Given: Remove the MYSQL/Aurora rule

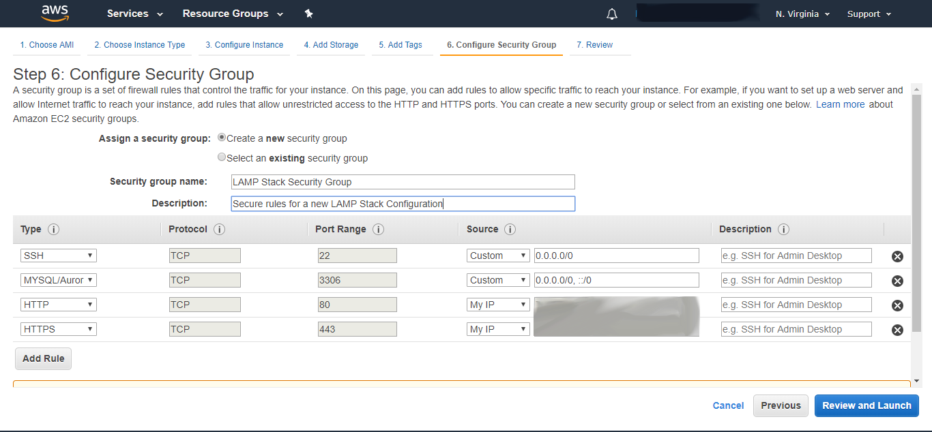Looking at the screenshot, I should [897, 281].
